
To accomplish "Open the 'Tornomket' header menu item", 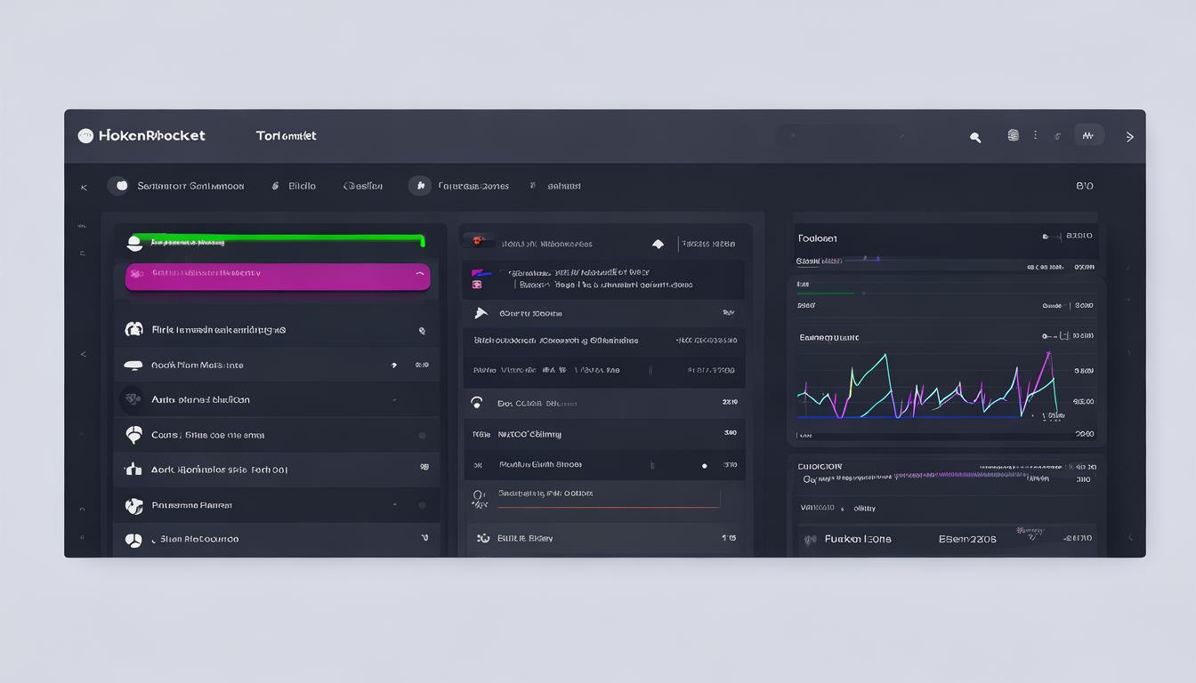I will click(286, 136).
